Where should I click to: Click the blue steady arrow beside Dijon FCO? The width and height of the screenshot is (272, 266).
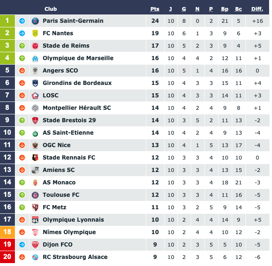tap(22, 245)
